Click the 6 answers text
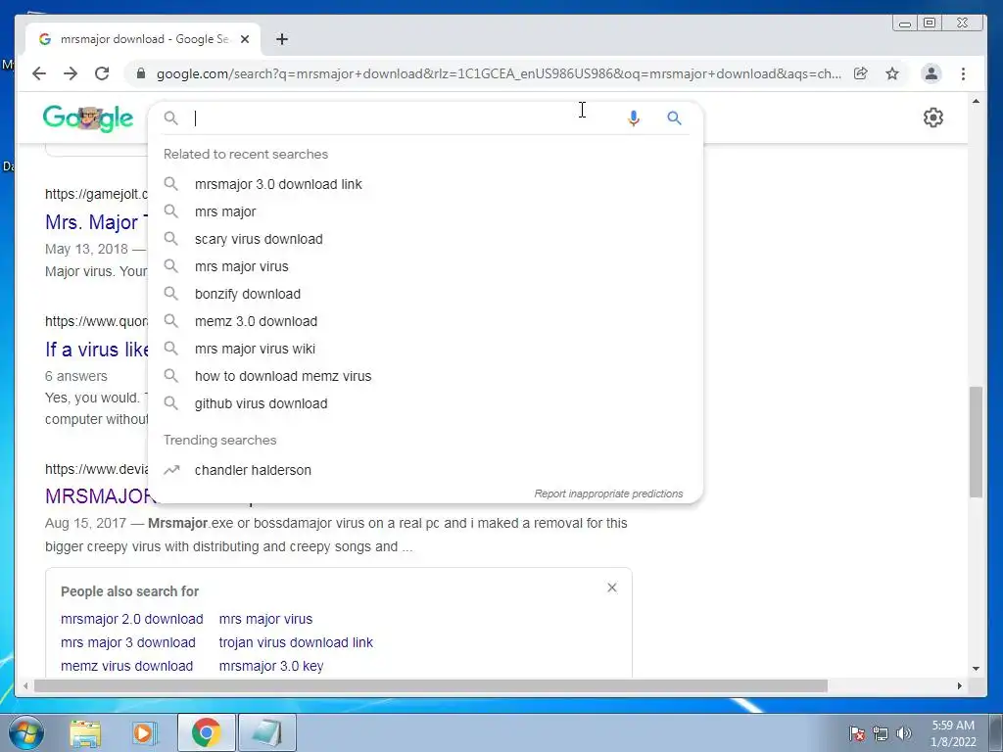This screenshot has width=1003, height=752. point(76,376)
